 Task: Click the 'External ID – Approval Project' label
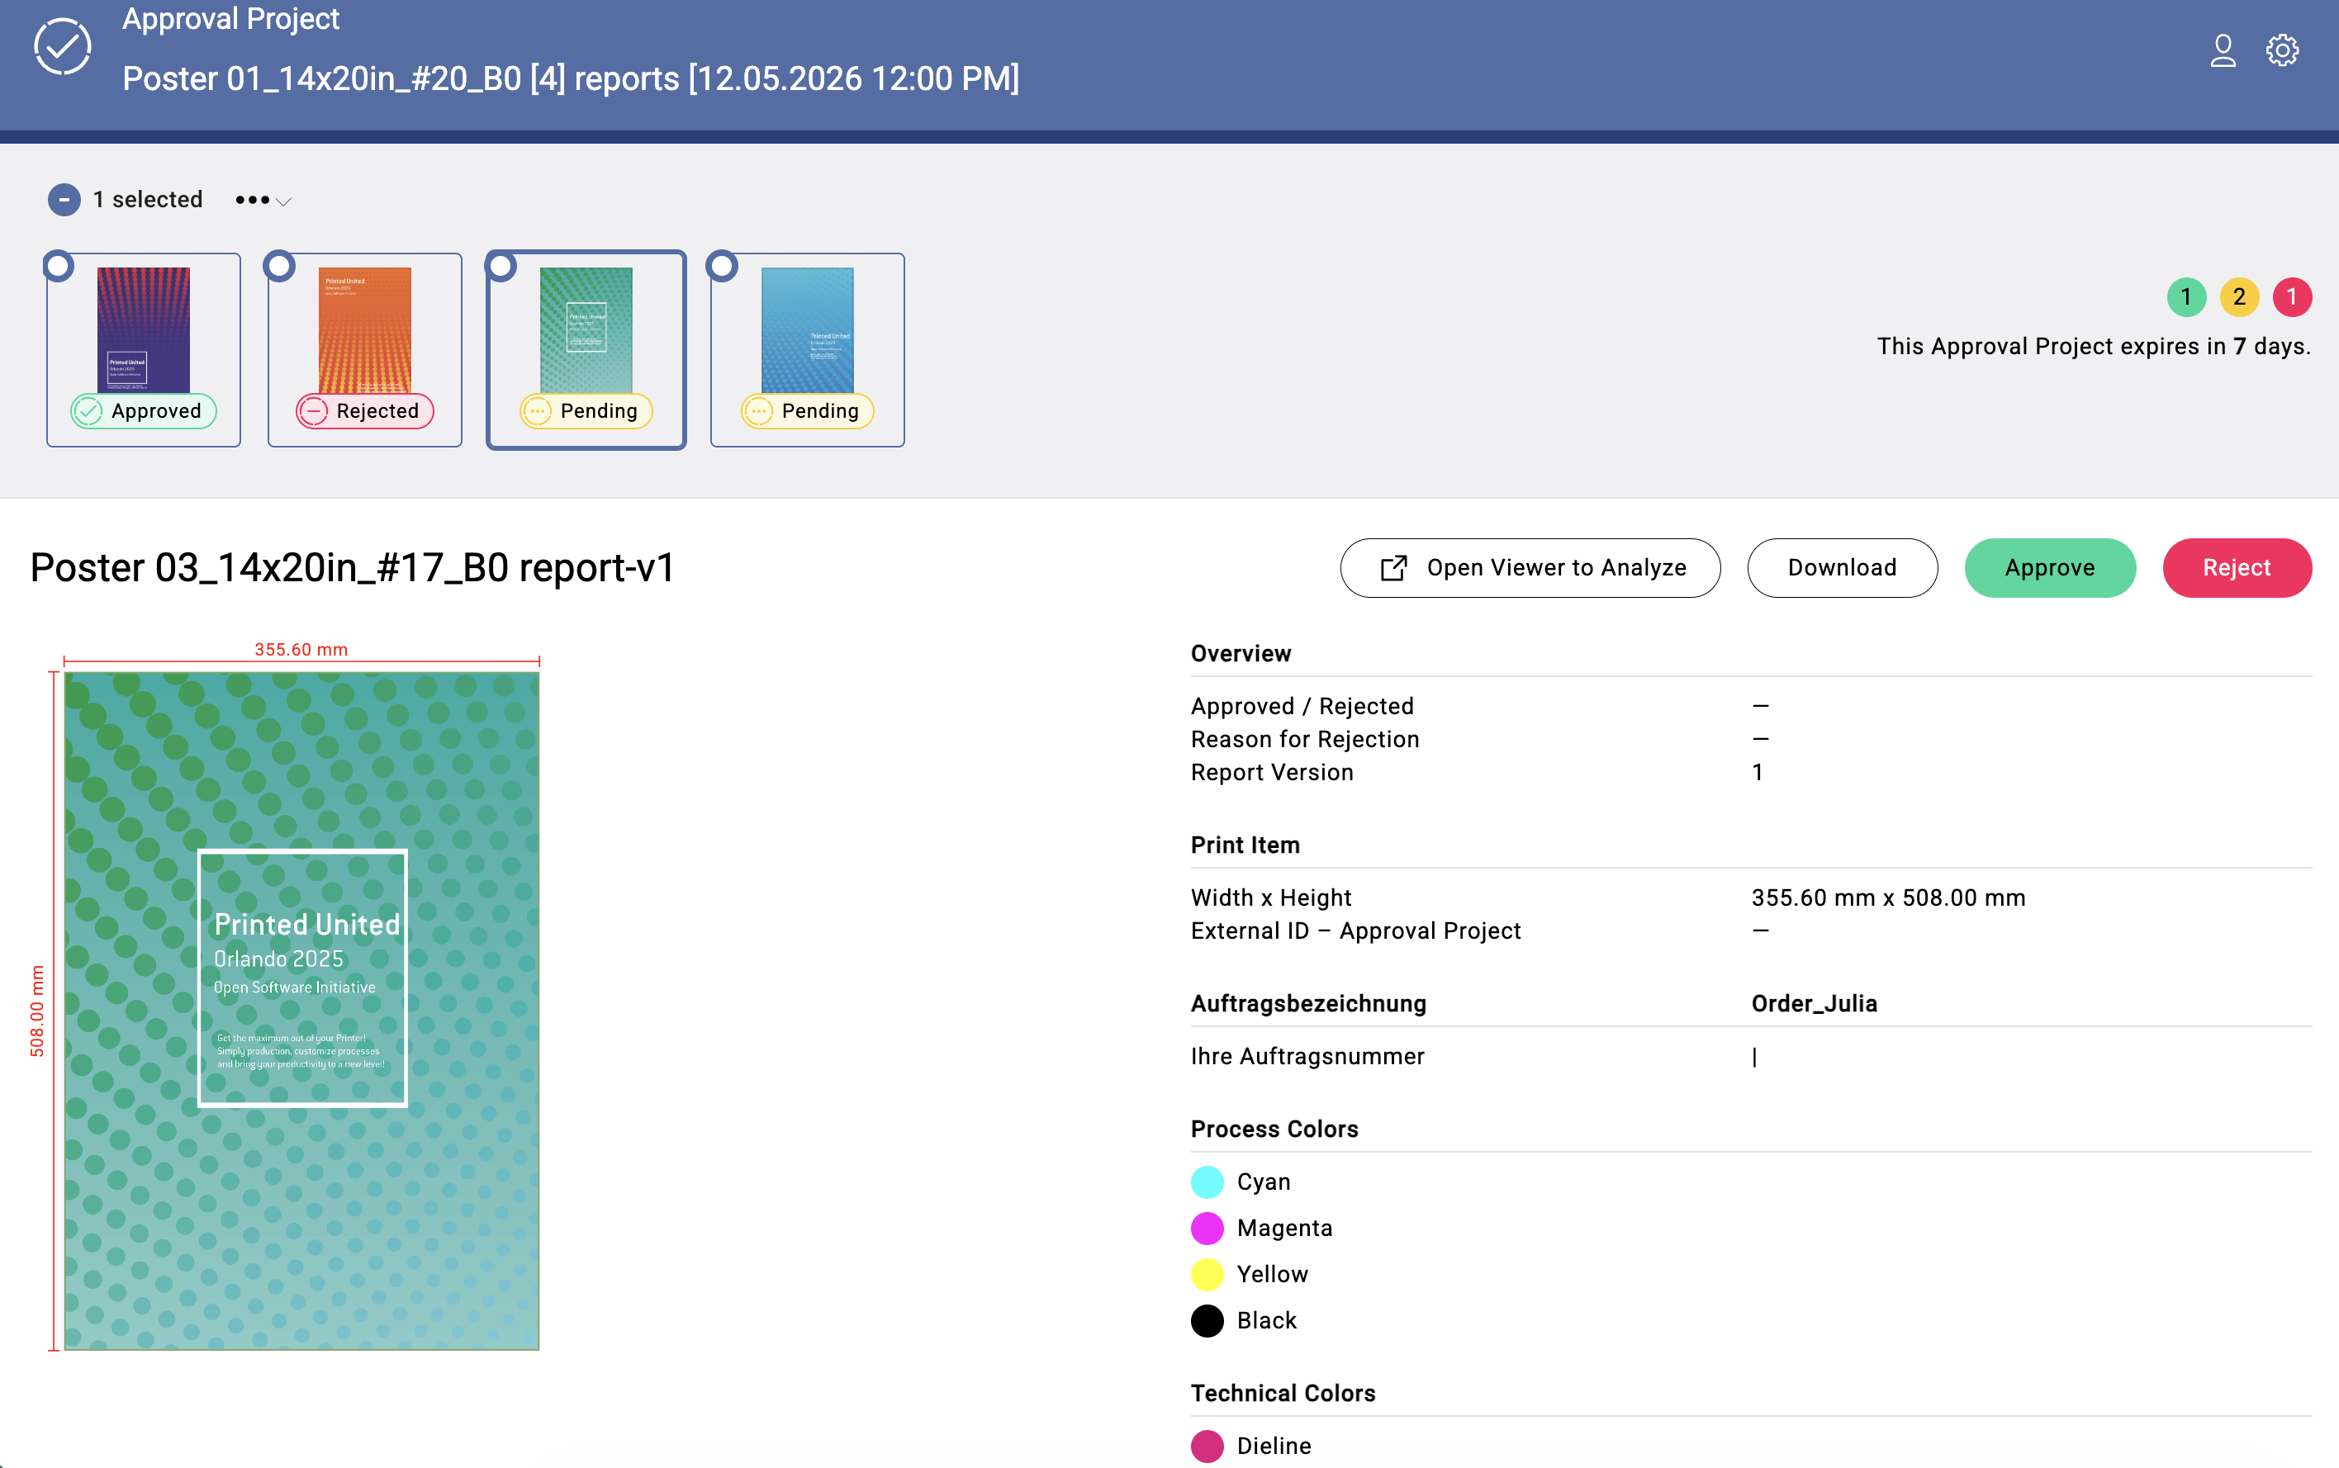coord(1355,931)
